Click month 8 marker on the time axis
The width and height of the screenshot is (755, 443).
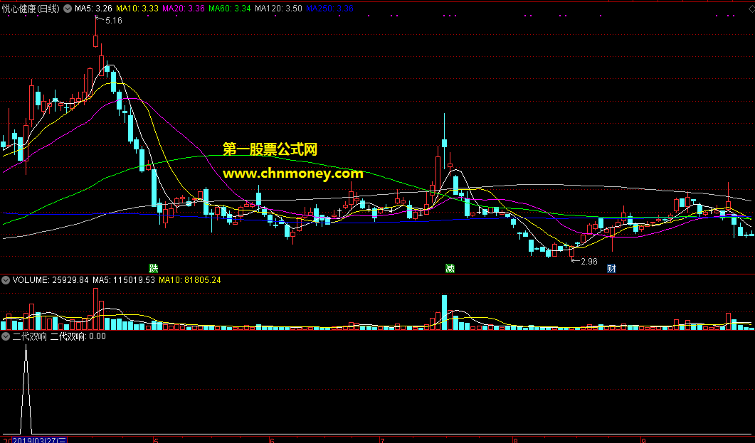514,439
